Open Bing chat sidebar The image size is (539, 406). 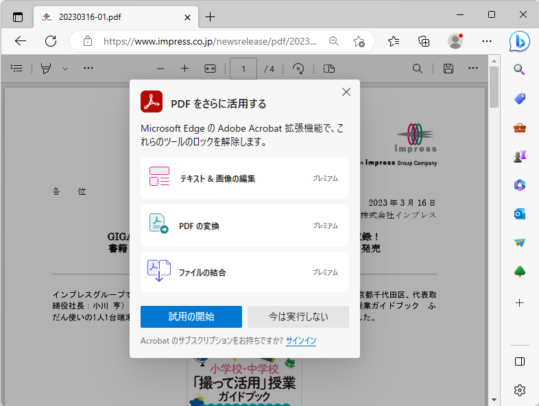coord(519,41)
